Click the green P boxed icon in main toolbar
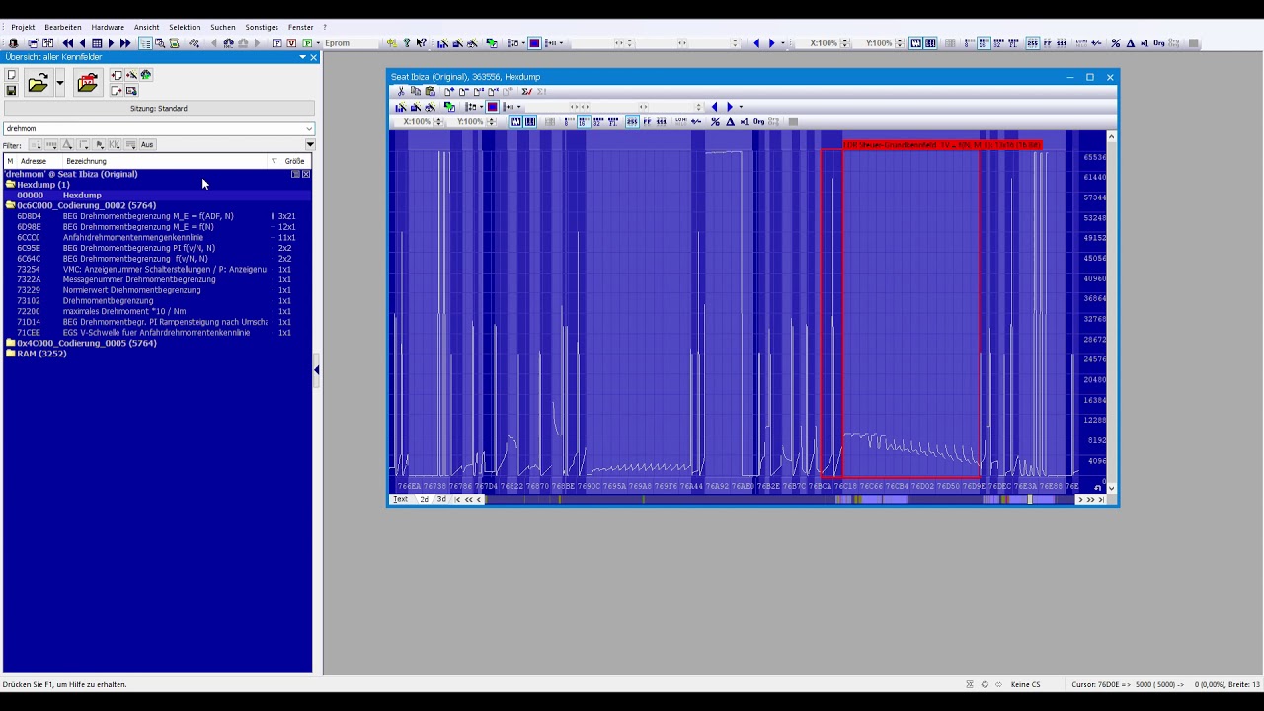 (x=307, y=43)
